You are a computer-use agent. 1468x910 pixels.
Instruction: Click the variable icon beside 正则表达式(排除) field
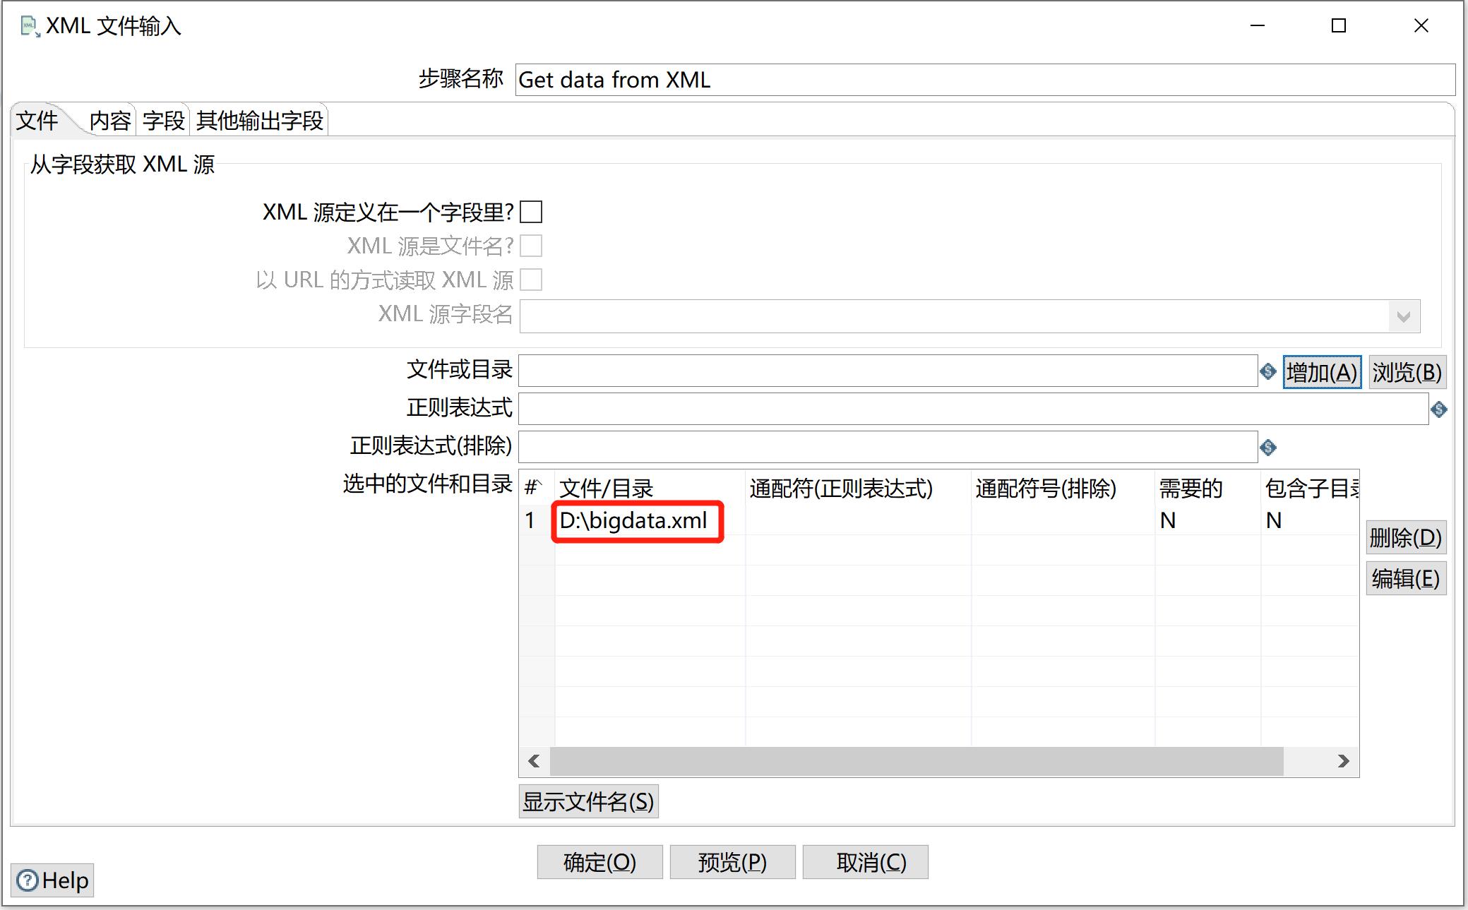1268,448
